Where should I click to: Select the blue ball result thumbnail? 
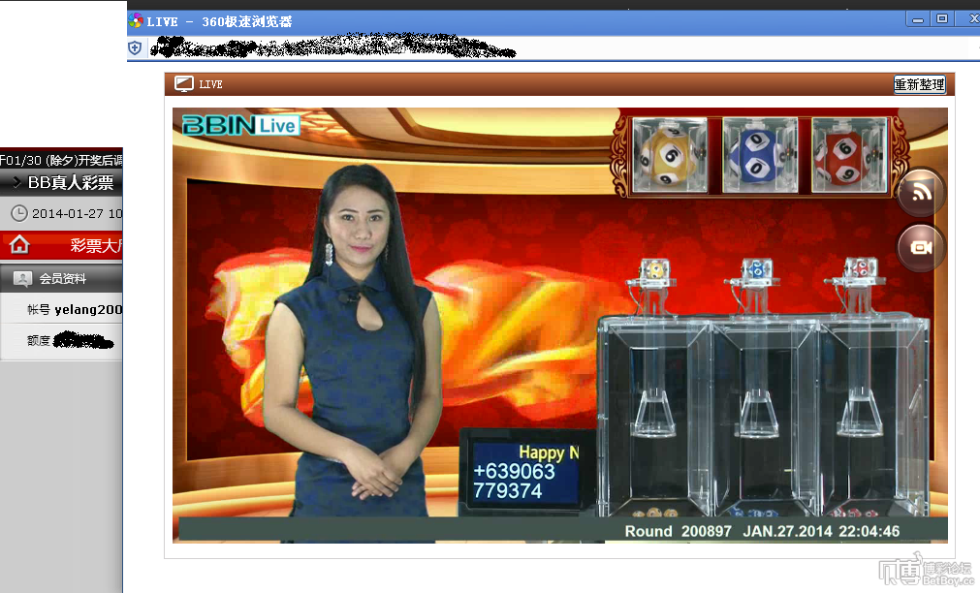759,155
